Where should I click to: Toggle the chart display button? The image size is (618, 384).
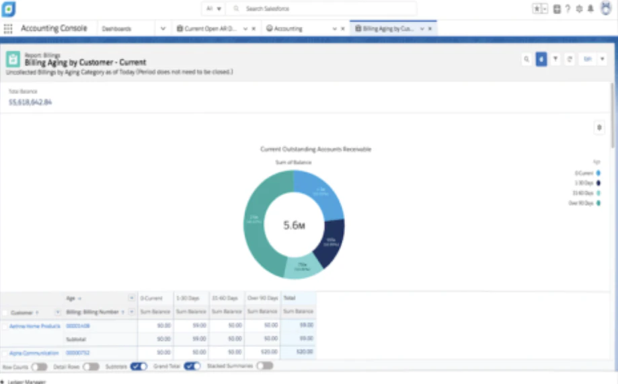point(541,59)
